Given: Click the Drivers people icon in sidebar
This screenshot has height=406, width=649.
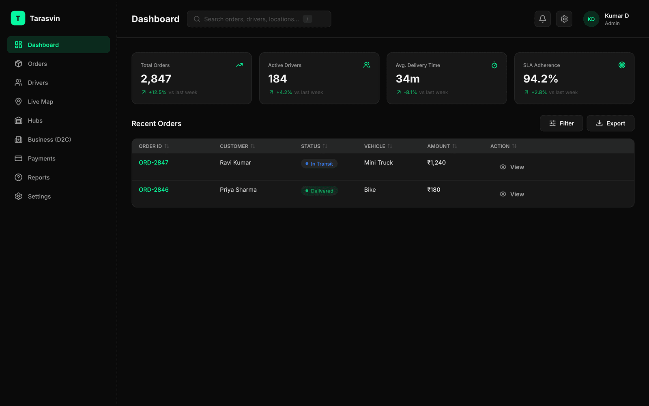Looking at the screenshot, I should pos(18,83).
